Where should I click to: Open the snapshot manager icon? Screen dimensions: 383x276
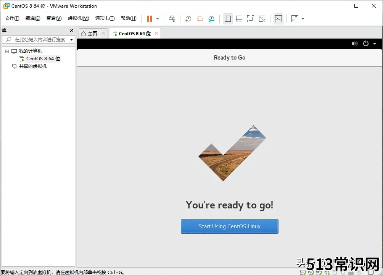(211, 19)
